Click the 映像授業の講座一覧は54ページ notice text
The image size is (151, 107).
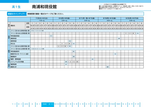pyautogui.click(x=46, y=14)
